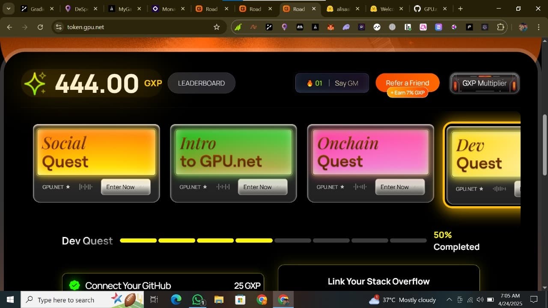
Task: Click the Refer a Friend button
Action: coord(407,83)
